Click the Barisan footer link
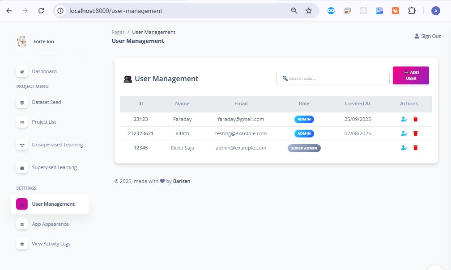This screenshot has width=451, height=270. pos(182,181)
